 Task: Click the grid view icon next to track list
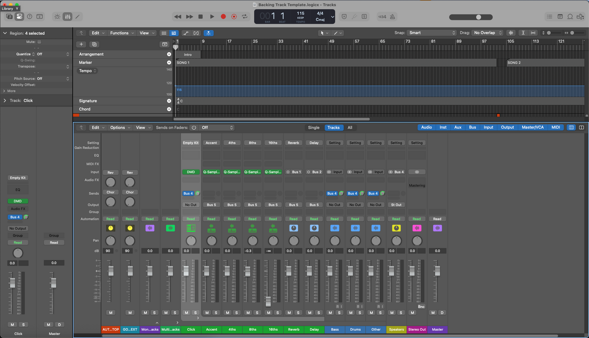point(165,33)
